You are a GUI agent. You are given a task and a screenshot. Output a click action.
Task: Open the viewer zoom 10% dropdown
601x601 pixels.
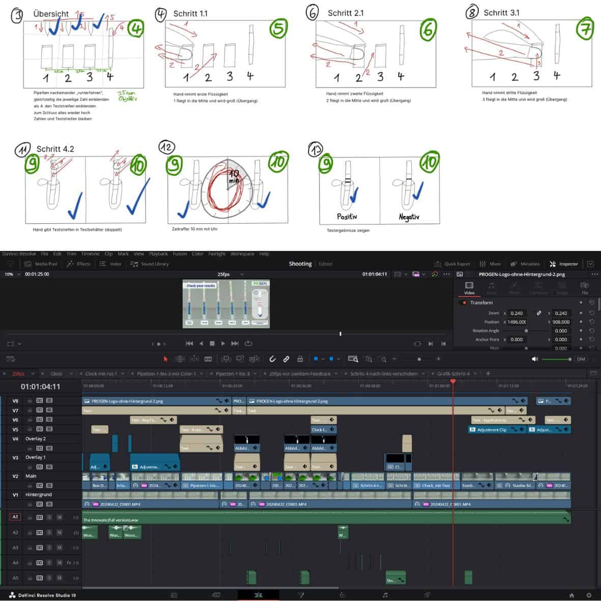pos(12,274)
